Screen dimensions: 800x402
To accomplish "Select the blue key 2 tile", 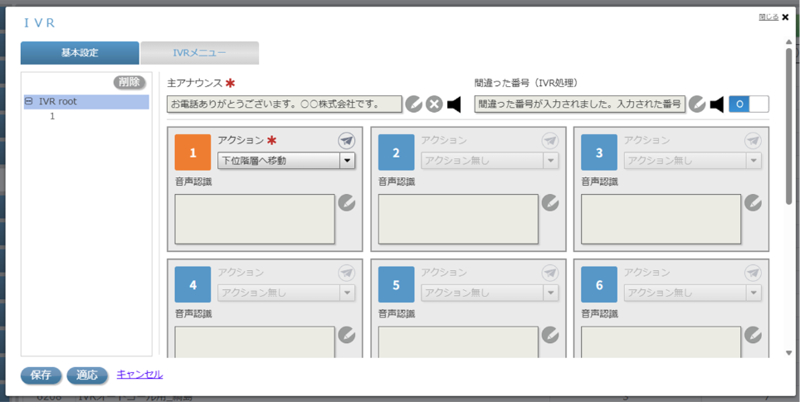I will pyautogui.click(x=397, y=153).
